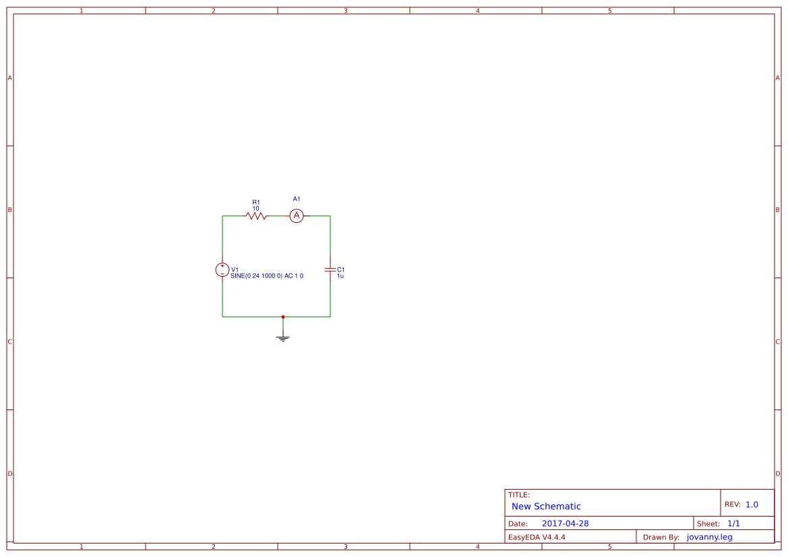Select the SINE(0 24 1000 0) AC 1 0 text

267,275
